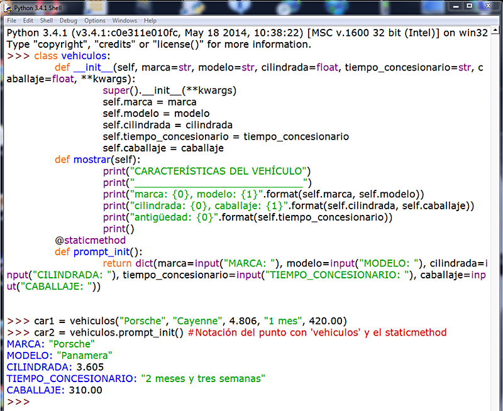Click the Python 3.4.1 version banner line
503x411 pixels.
[x=247, y=33]
